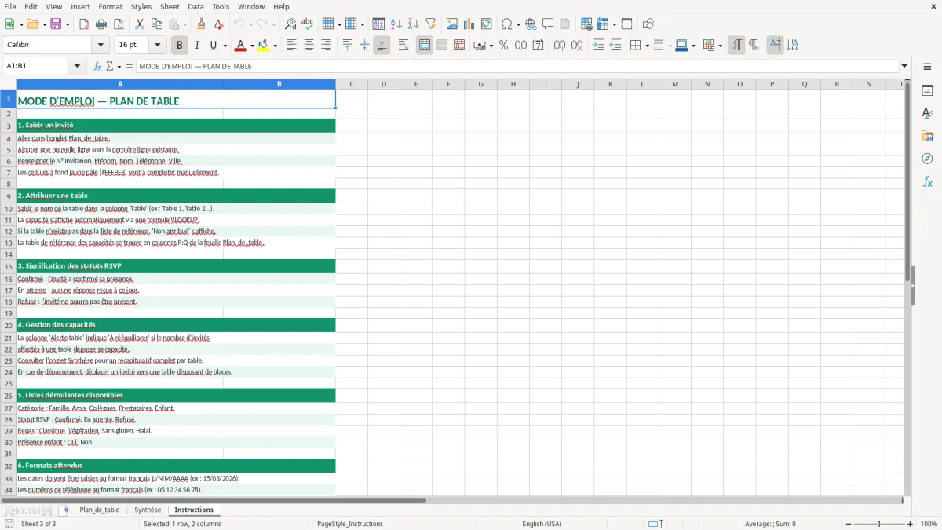
Task: Click PageStyle_Instructions in status bar
Action: pyautogui.click(x=350, y=524)
